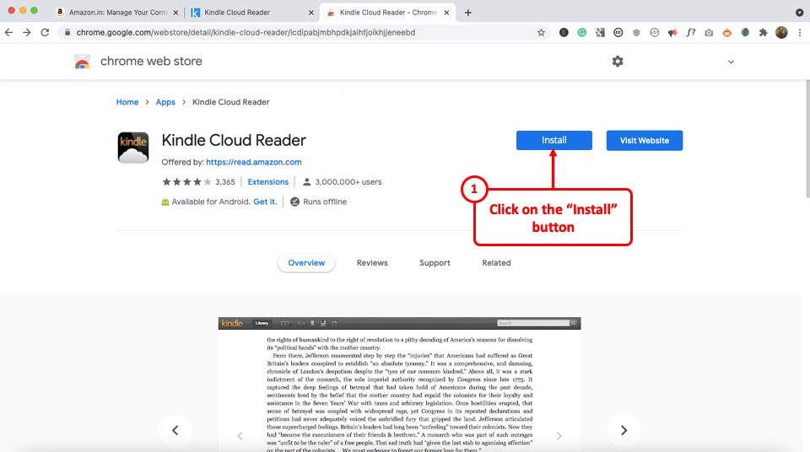Image resolution: width=810 pixels, height=452 pixels.
Task: Close the Kindle Cloud Reader - Chrome tab
Action: pyautogui.click(x=446, y=13)
